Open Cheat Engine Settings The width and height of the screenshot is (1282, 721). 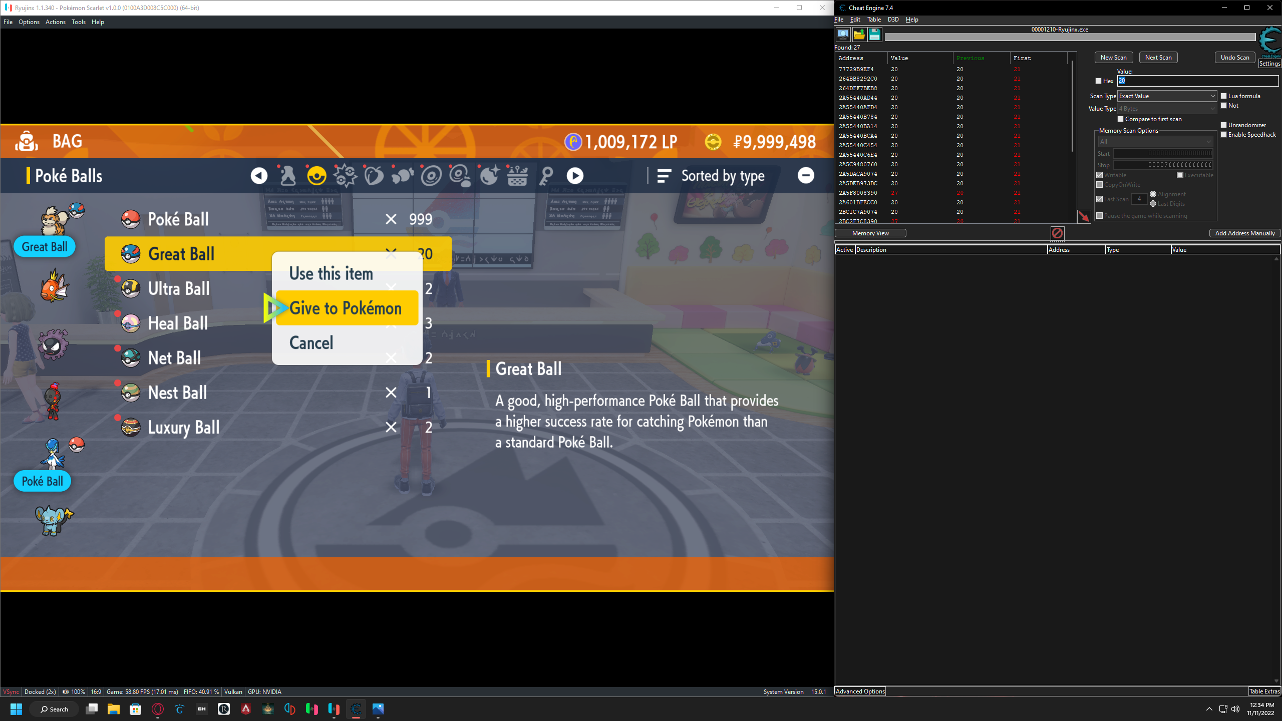point(1269,64)
